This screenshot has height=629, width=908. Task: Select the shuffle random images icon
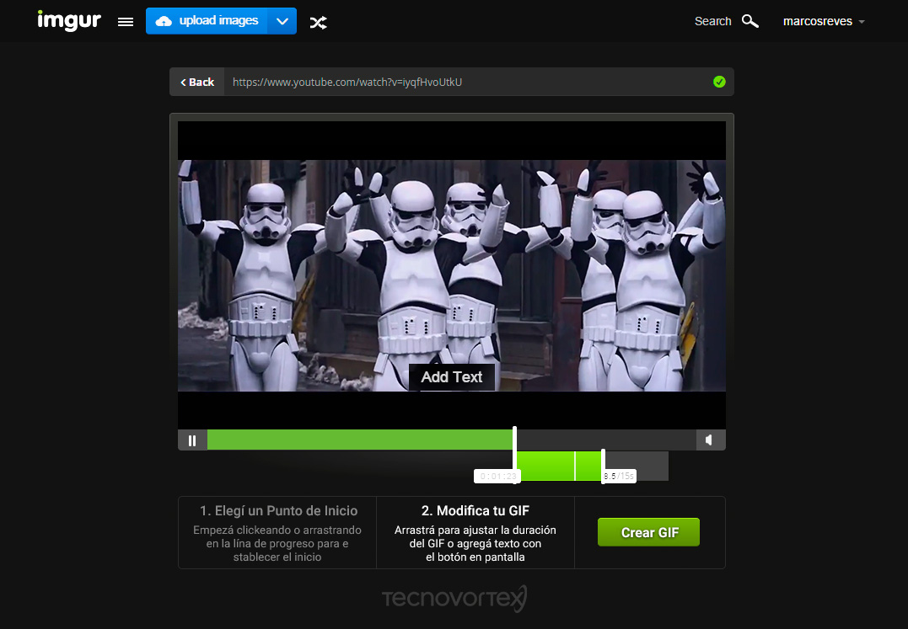coord(318,22)
